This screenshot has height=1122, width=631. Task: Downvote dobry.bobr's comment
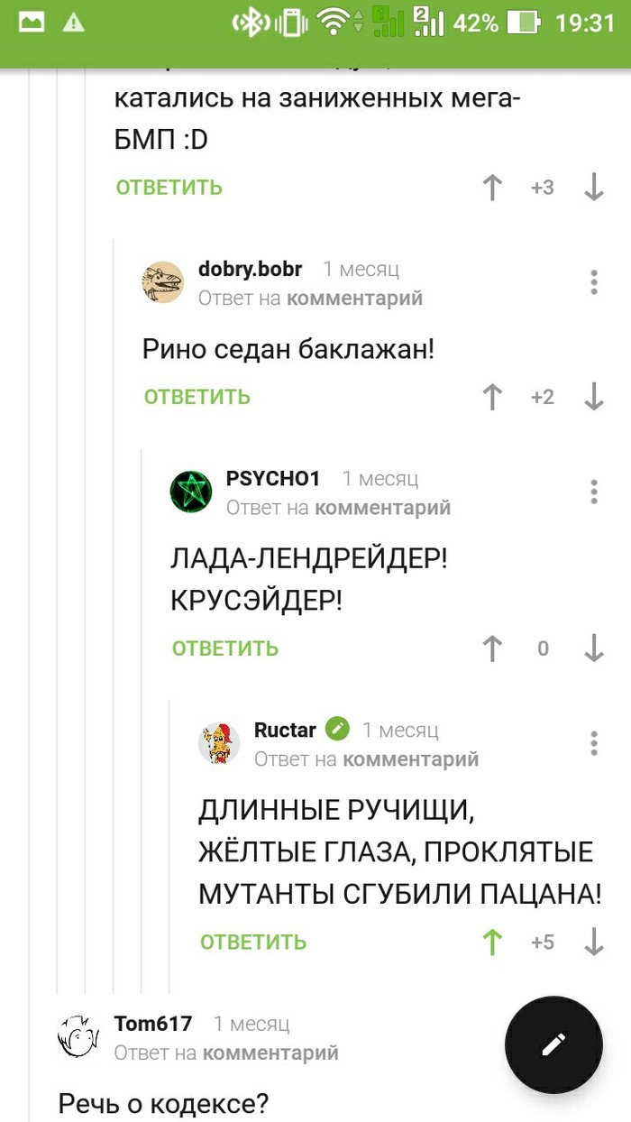coord(594,397)
